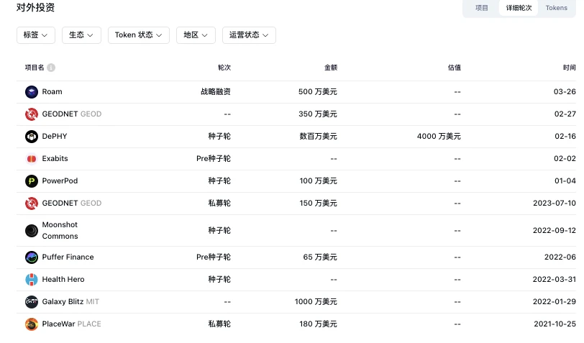Click the PlaceWar logo icon
Image resolution: width=584 pixels, height=343 pixels.
pyautogui.click(x=31, y=324)
